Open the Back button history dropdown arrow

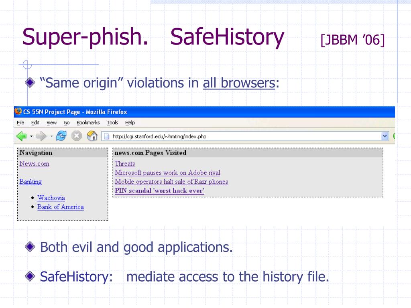(31, 136)
